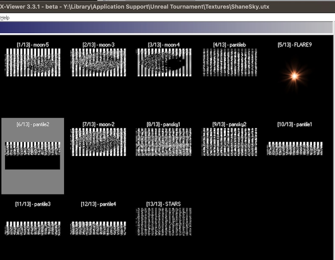Select the STARS texture thumbnail
This screenshot has width=335, height=260.
164,222
